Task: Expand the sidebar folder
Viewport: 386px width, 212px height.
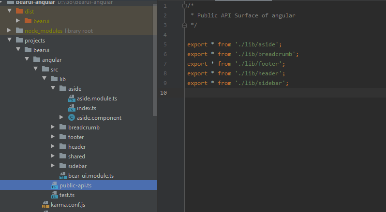Action: [53, 165]
